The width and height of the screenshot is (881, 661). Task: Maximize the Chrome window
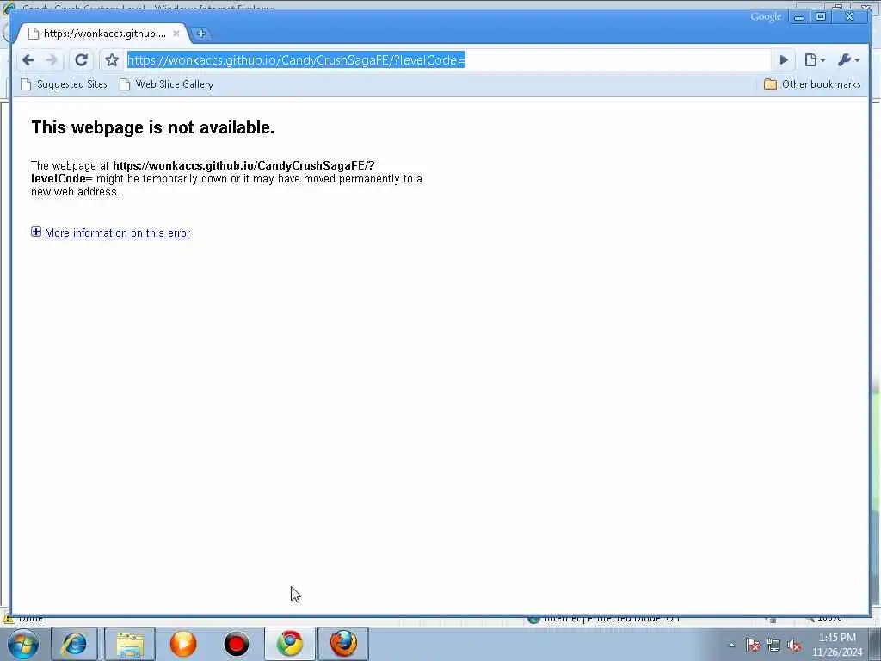(x=820, y=17)
